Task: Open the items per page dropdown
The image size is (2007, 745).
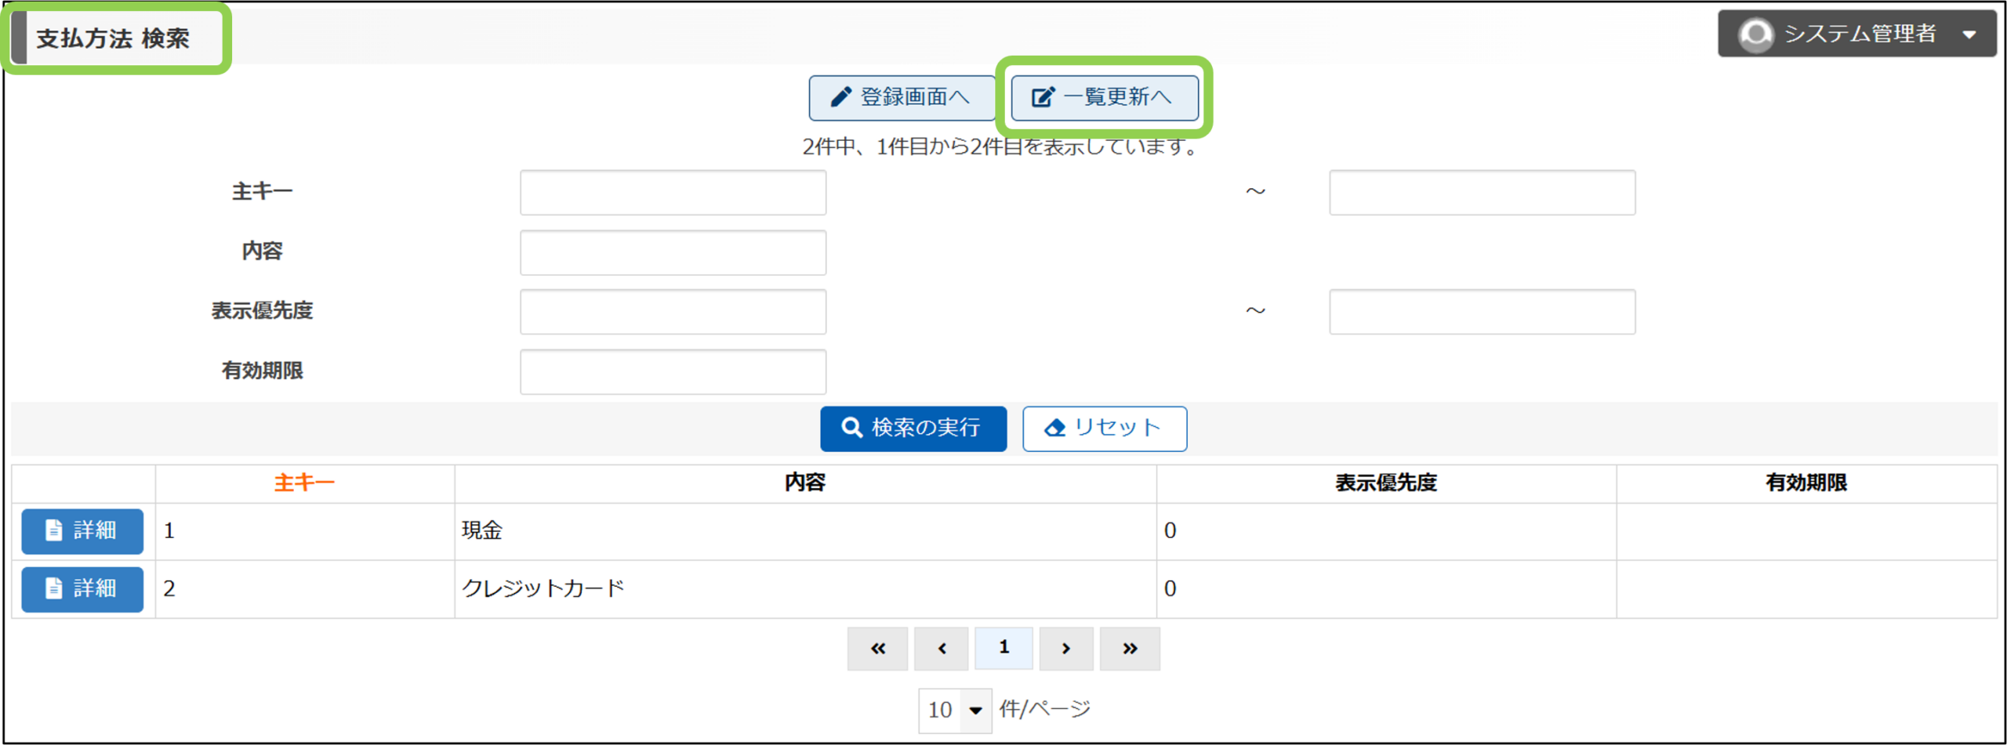Action: [x=954, y=710]
